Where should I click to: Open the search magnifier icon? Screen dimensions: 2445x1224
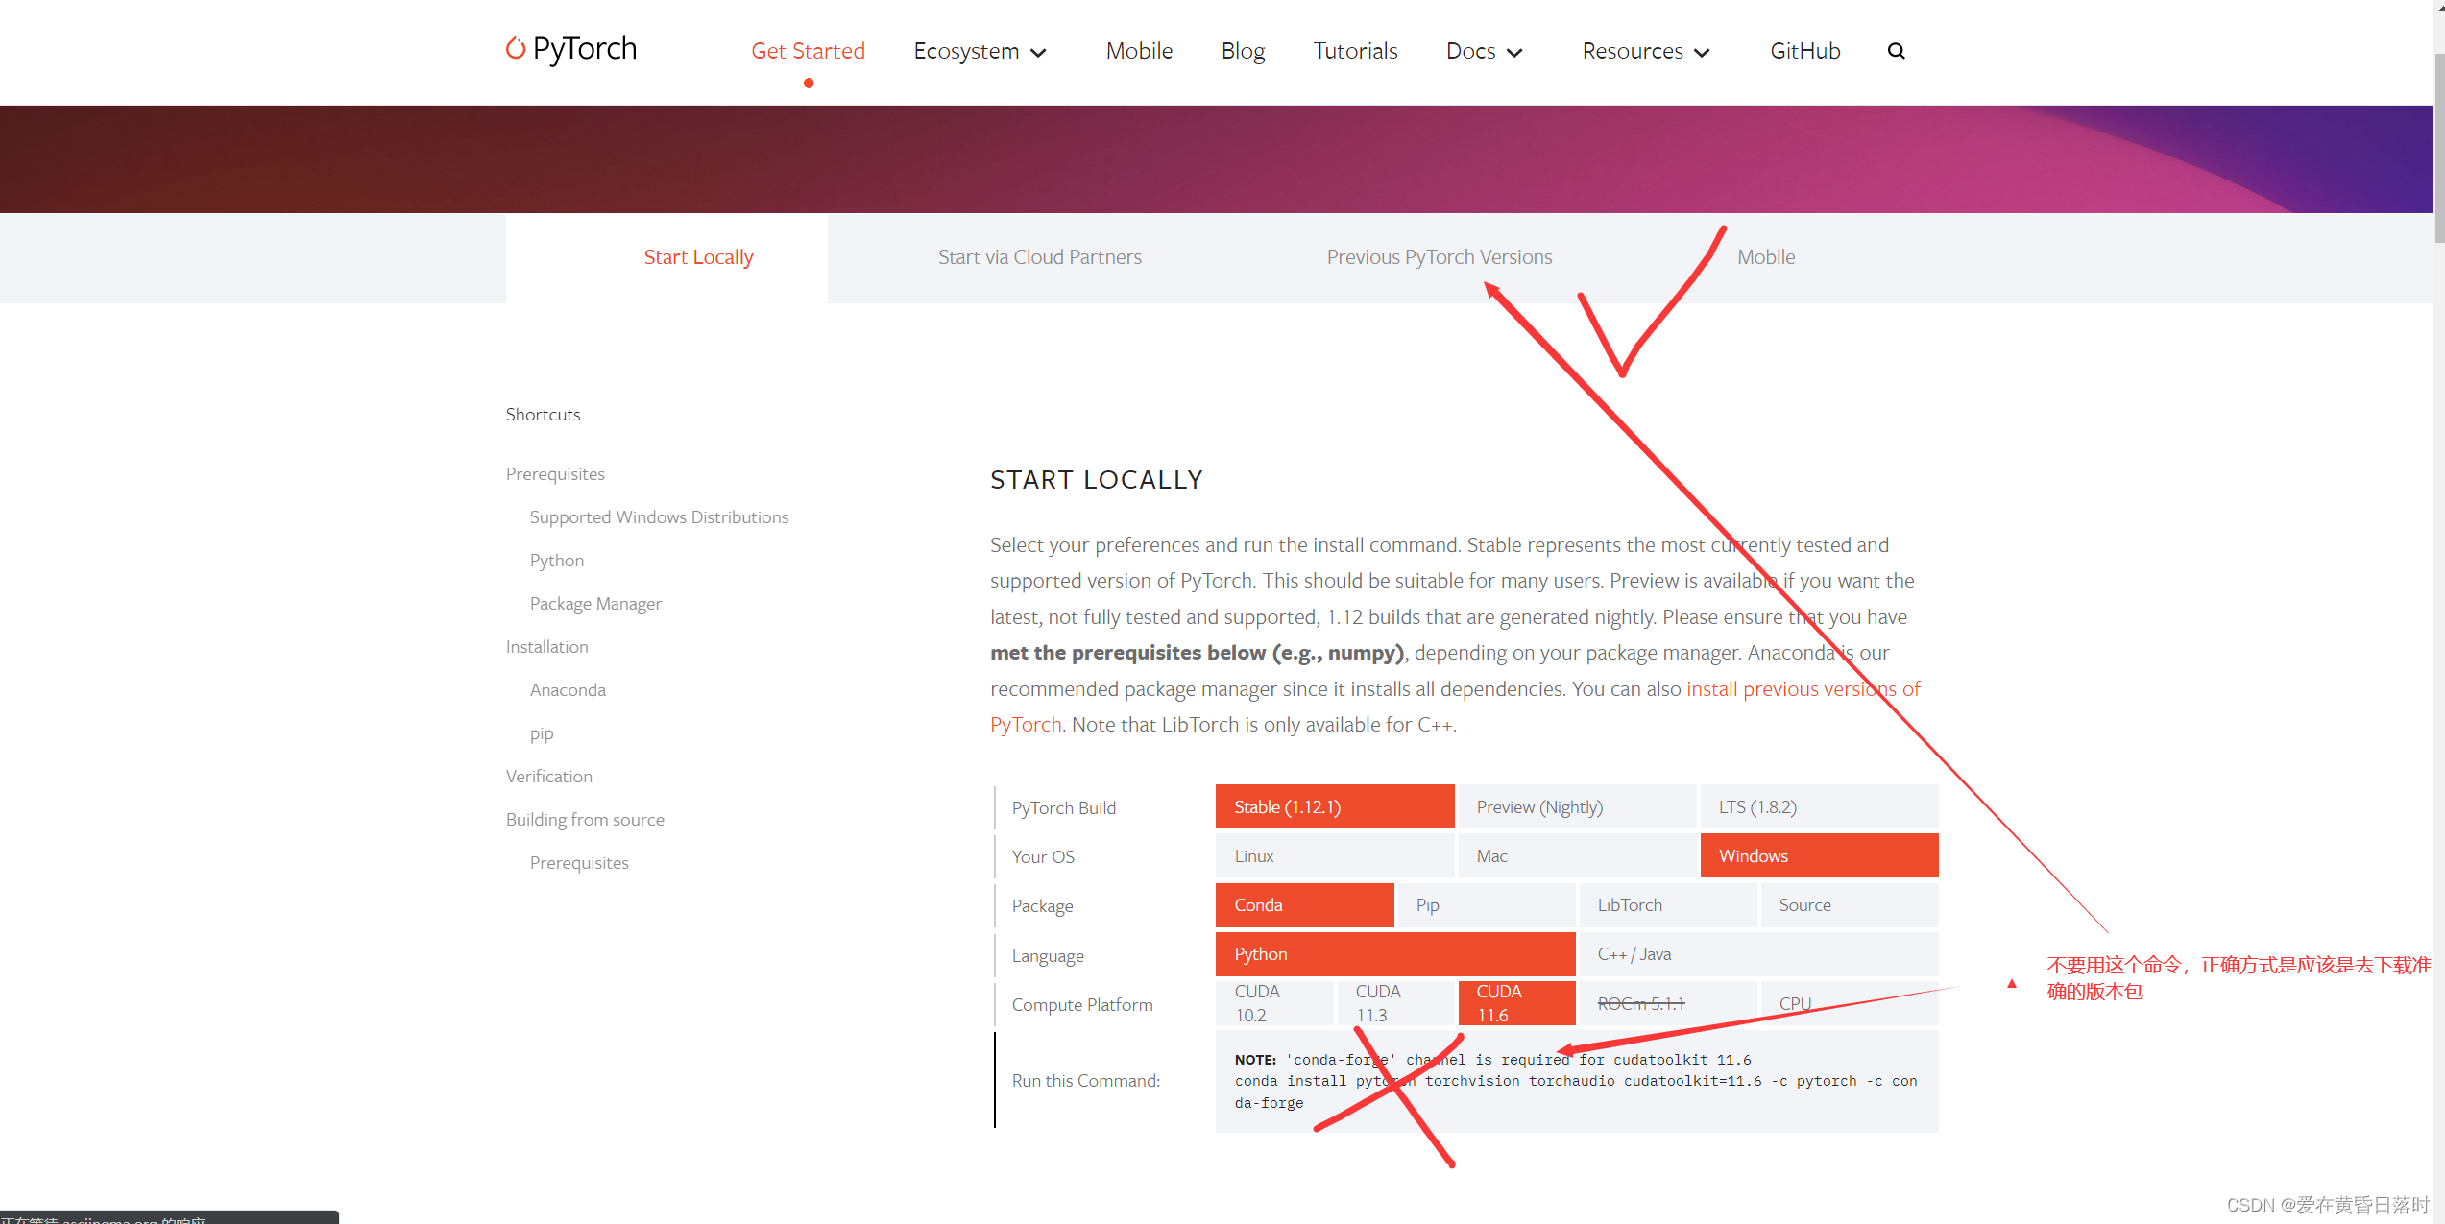(1896, 51)
